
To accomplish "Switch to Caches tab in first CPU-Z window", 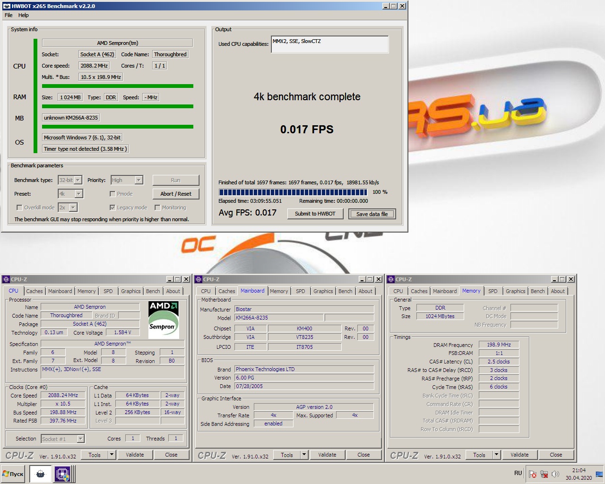I will (x=35, y=291).
